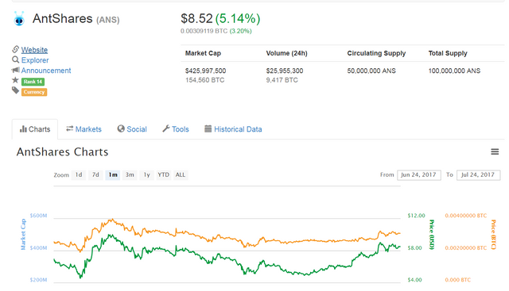Click the $8.52 price value
The image size is (509, 291).
pyautogui.click(x=196, y=18)
